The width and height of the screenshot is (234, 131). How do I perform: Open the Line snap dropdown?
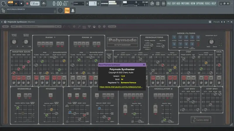(79, 3)
